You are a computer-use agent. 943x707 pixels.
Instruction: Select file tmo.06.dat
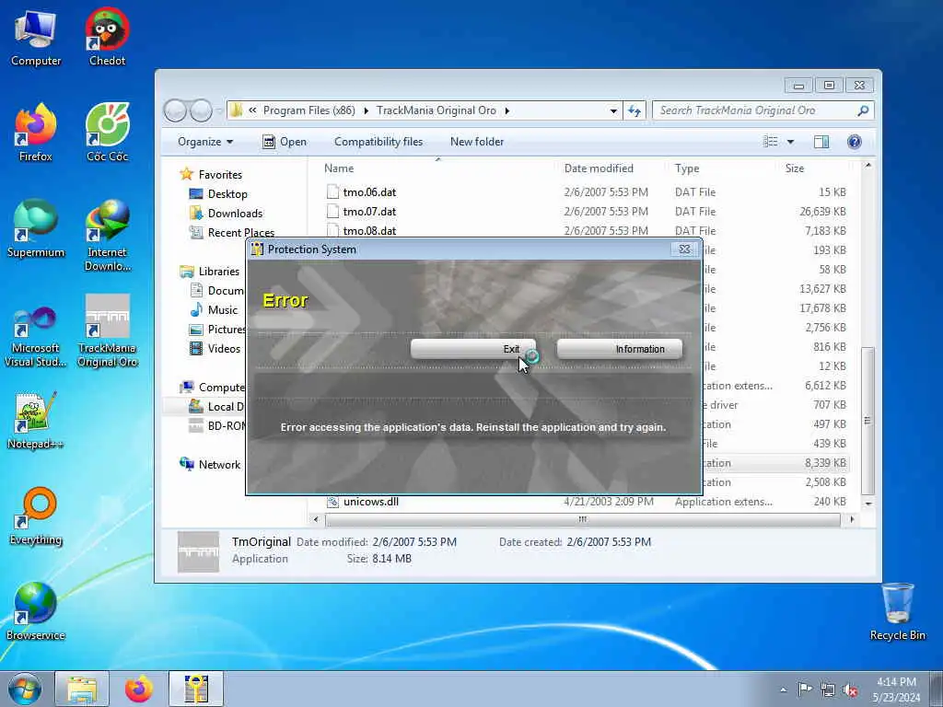click(369, 192)
